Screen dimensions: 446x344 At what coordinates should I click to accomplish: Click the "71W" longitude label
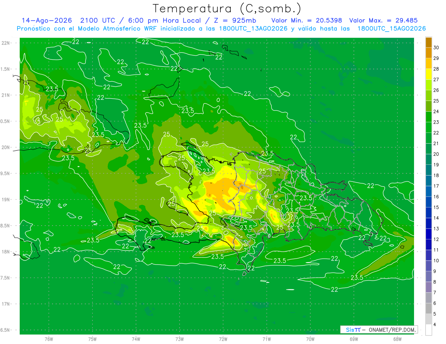pos(266,339)
